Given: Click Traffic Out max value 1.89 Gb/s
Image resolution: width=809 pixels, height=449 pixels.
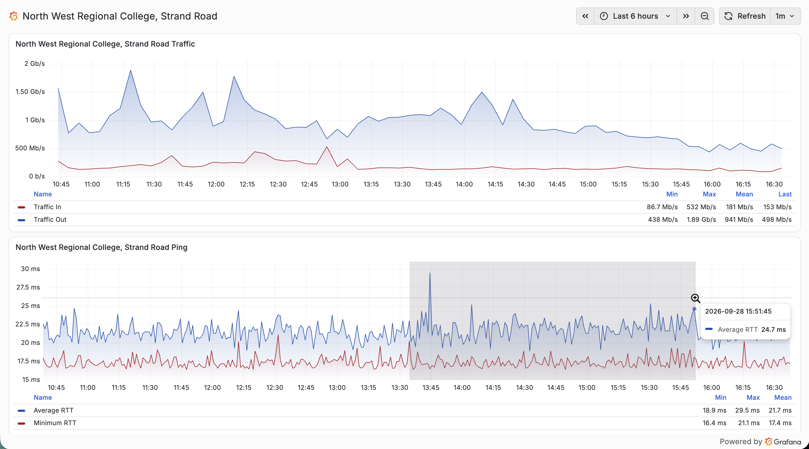Looking at the screenshot, I should [701, 219].
